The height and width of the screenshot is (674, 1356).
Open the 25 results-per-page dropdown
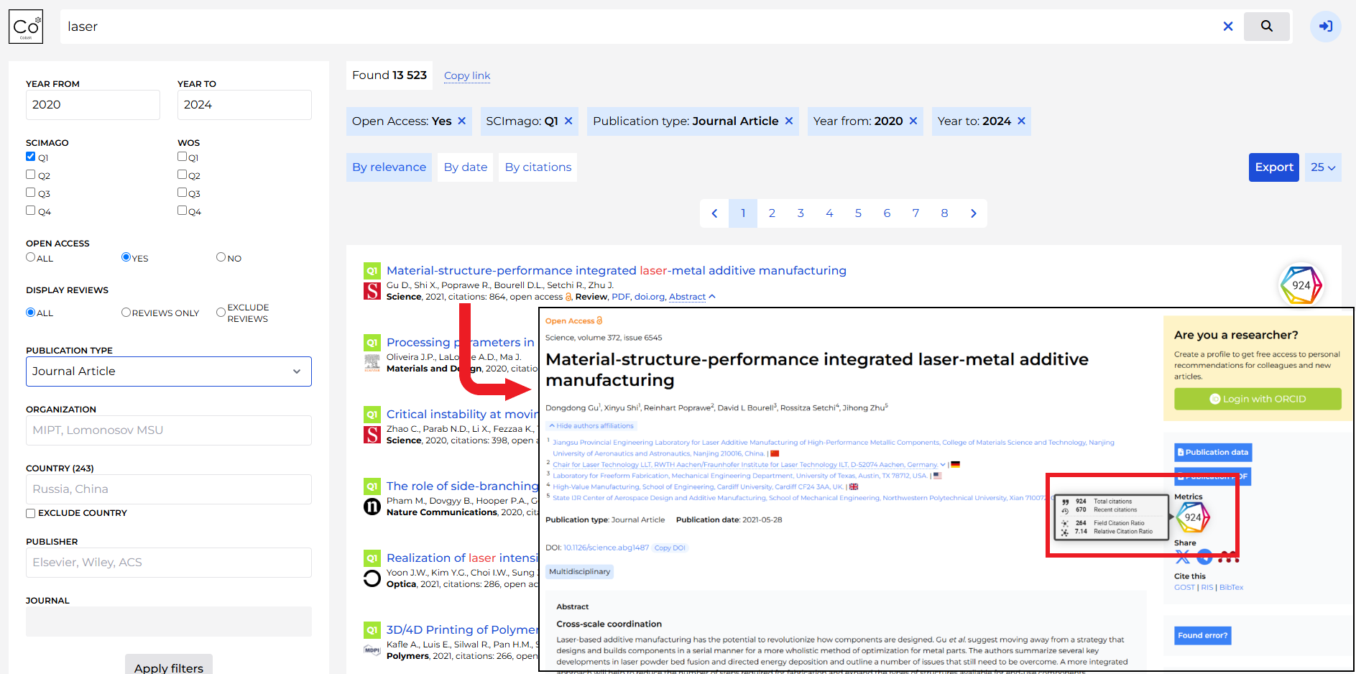tap(1323, 167)
